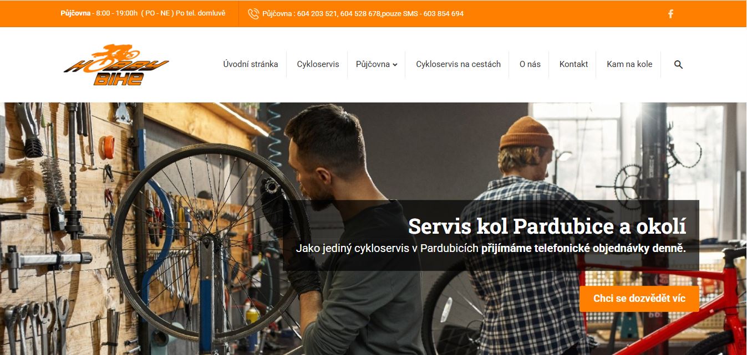The width and height of the screenshot is (747, 355).
Task: Select Cykloservis na cestách in navigation
Action: click(458, 64)
